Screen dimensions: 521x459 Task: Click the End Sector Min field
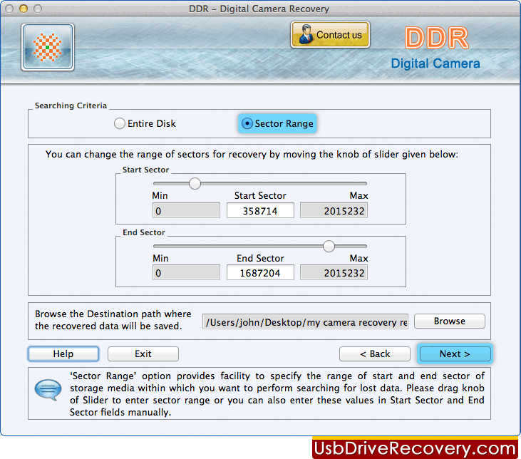pos(186,273)
